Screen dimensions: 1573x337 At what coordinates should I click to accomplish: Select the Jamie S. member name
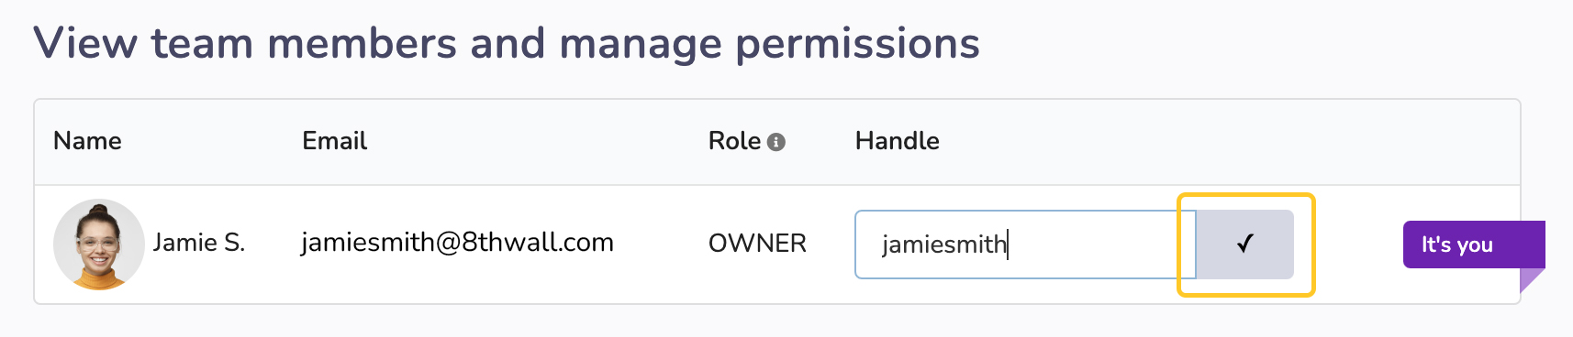(199, 243)
